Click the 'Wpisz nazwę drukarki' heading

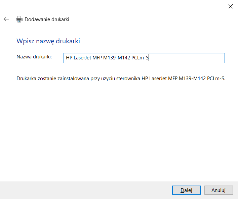(x=48, y=41)
